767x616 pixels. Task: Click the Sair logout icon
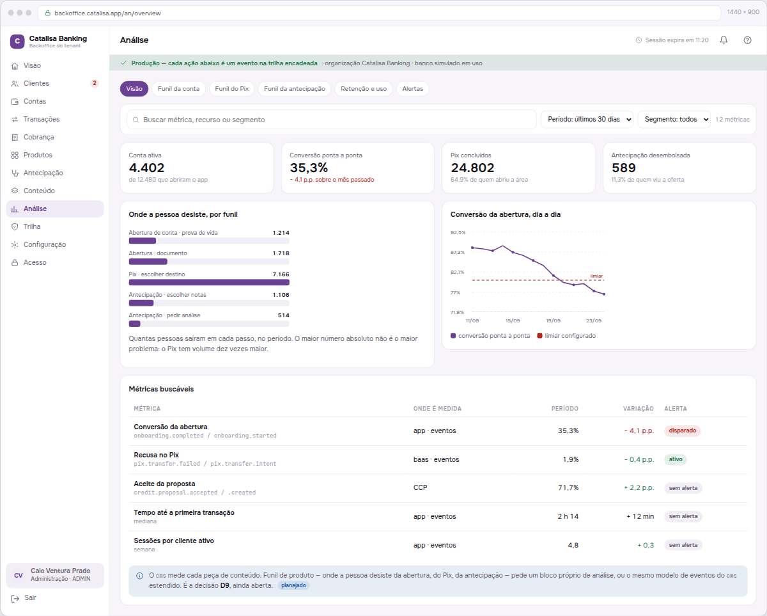click(x=15, y=598)
